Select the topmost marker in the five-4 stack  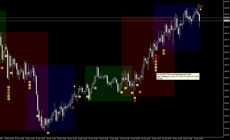[x=8, y=87]
